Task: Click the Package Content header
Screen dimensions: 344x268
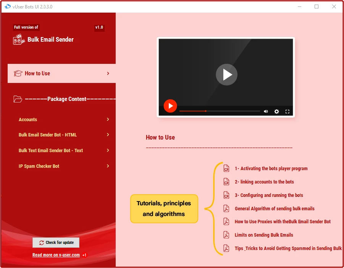Action: point(67,99)
